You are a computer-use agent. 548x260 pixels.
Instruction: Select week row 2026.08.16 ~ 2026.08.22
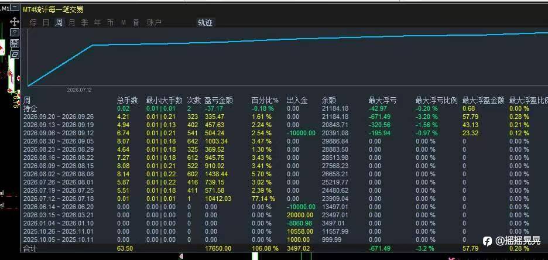click(x=59, y=158)
